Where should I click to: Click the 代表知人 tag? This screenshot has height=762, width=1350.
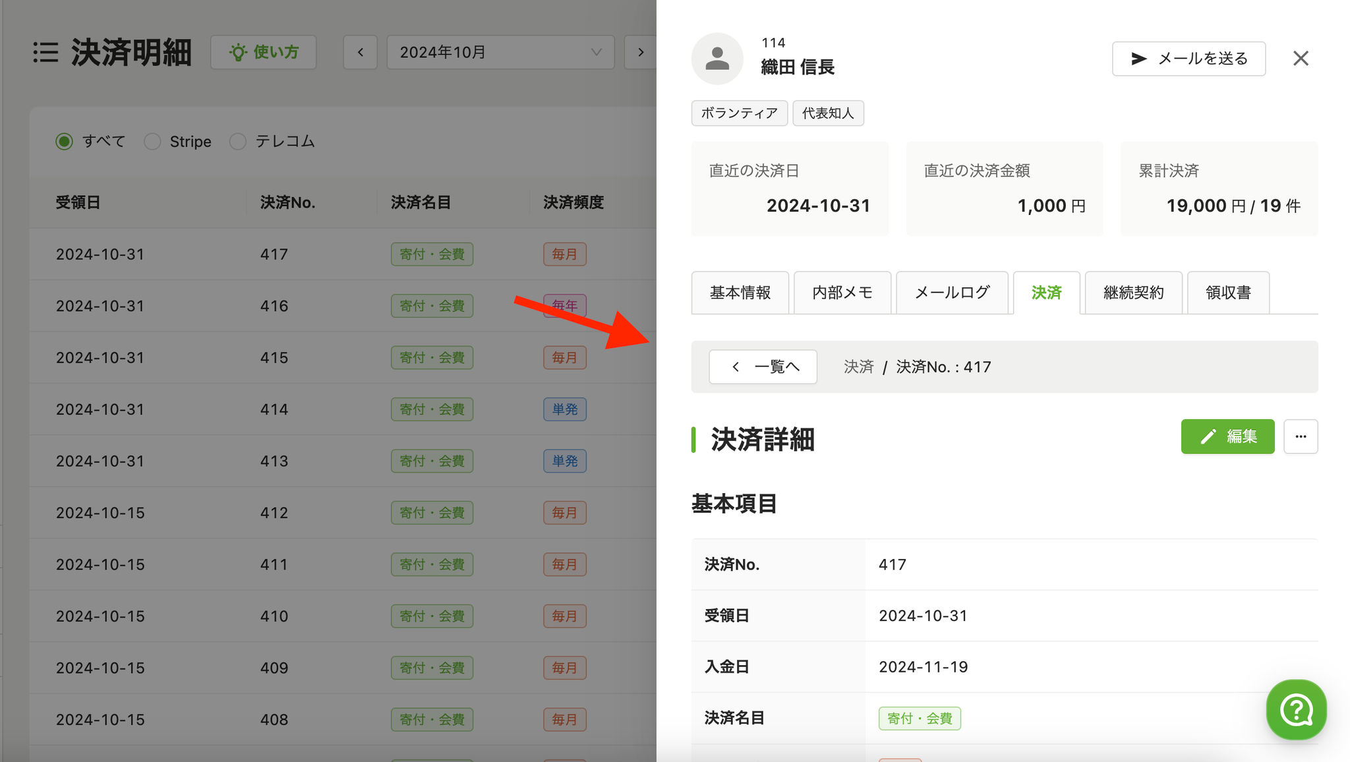point(828,113)
